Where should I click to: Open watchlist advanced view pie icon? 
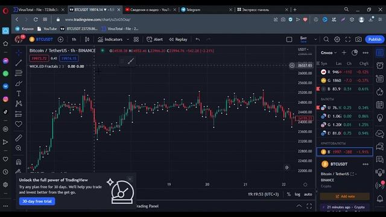pyautogui.click(x=355, y=52)
